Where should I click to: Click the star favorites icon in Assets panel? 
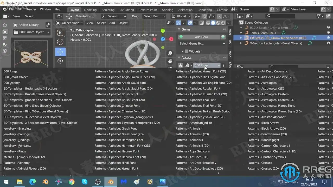(x=181, y=65)
